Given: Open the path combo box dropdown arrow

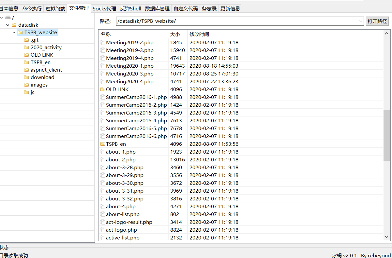Looking at the screenshot, I should [361, 21].
